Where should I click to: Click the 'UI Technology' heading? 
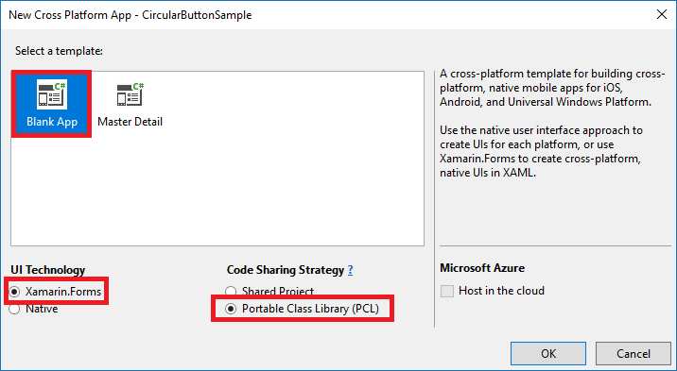tap(48, 270)
